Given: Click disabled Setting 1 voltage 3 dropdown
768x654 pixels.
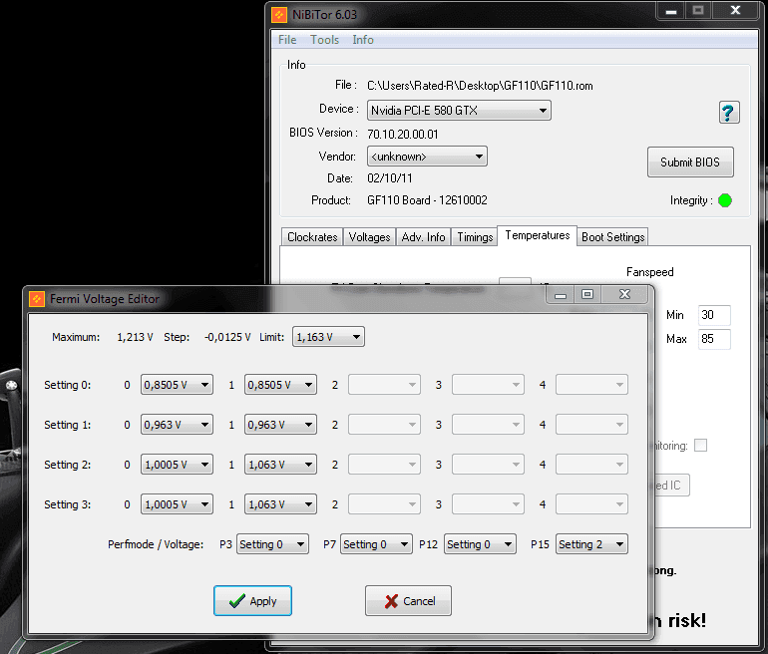Looking at the screenshot, I should [x=489, y=425].
